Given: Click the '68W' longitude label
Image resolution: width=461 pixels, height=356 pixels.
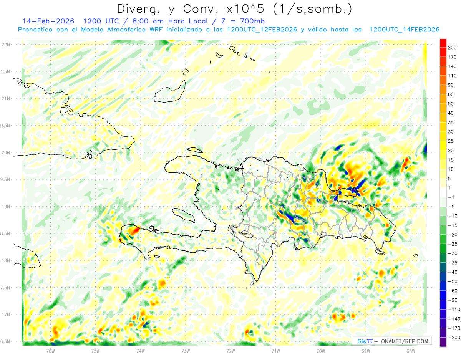Looking at the screenshot, I should [411, 350].
